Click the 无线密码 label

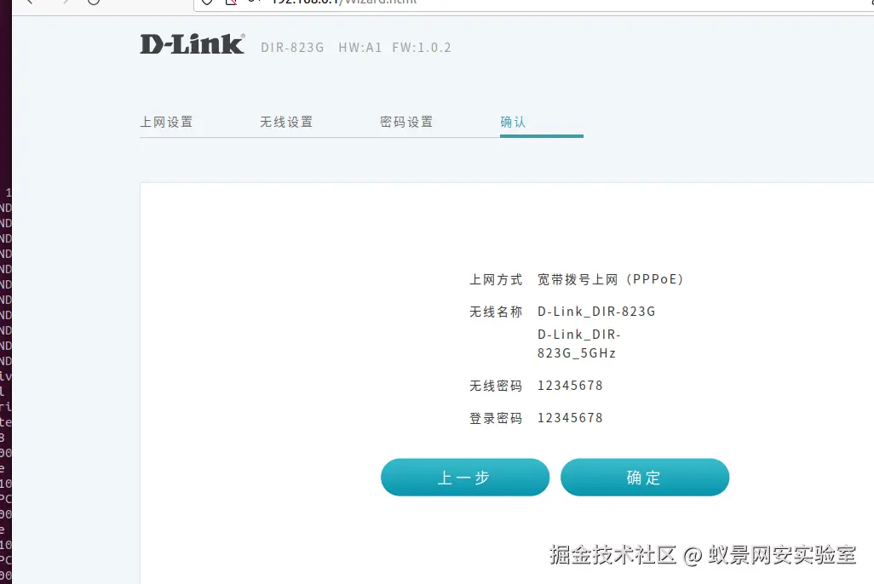[x=496, y=386]
